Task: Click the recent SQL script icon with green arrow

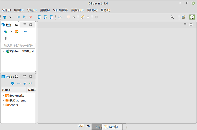Action: 45,17
